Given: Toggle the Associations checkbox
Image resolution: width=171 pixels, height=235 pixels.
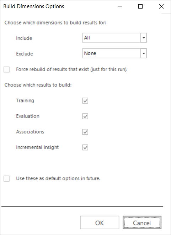Looking at the screenshot, I should tap(85, 132).
